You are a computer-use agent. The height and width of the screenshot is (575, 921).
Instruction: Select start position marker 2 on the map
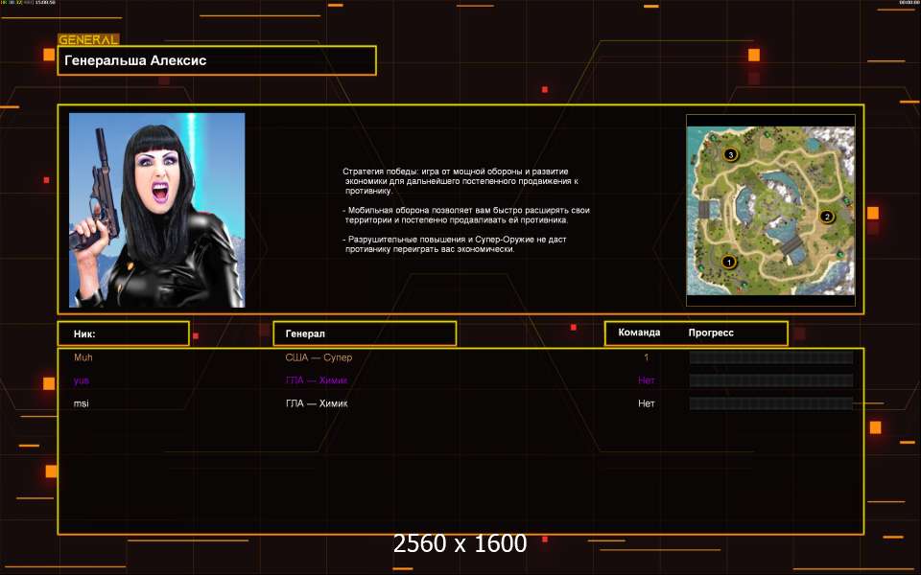point(827,217)
